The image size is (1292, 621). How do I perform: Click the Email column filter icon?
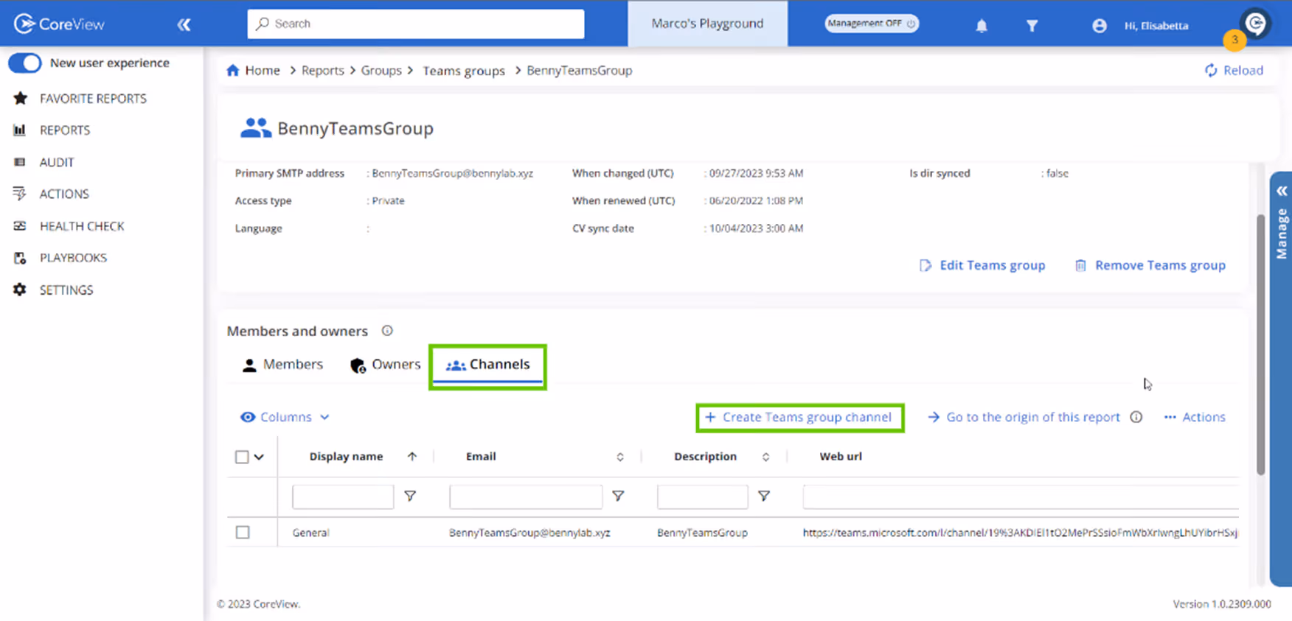(x=618, y=497)
